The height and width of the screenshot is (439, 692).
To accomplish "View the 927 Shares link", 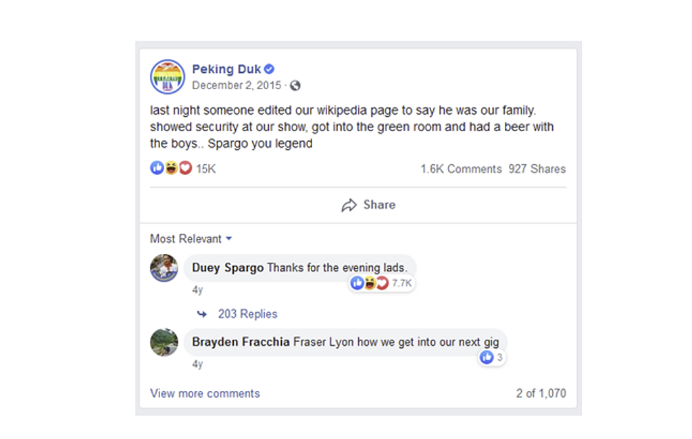I will [x=537, y=169].
